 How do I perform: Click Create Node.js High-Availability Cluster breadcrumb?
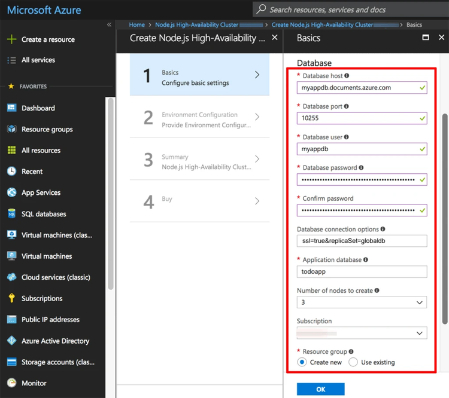coord(322,25)
